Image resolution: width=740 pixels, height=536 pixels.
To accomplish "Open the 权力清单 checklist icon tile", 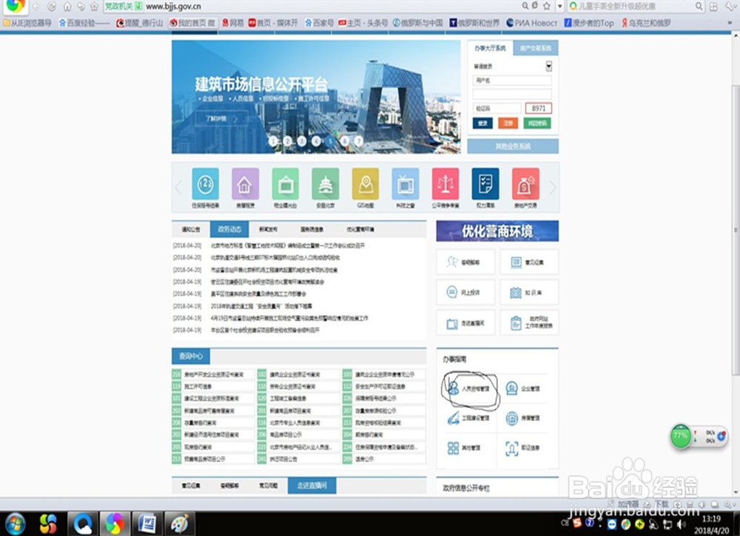I will (x=485, y=184).
